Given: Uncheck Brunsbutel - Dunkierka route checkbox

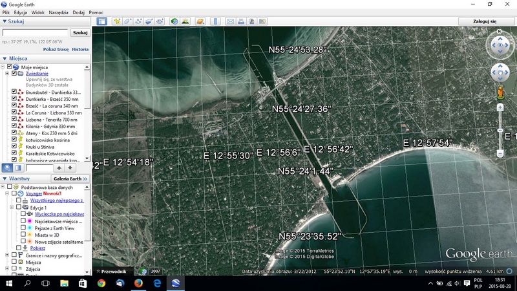Looking at the screenshot, I should point(14,92).
